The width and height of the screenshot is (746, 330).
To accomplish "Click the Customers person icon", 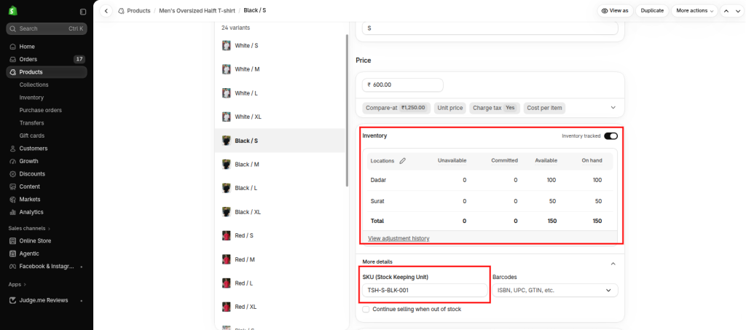I will click(x=13, y=149).
